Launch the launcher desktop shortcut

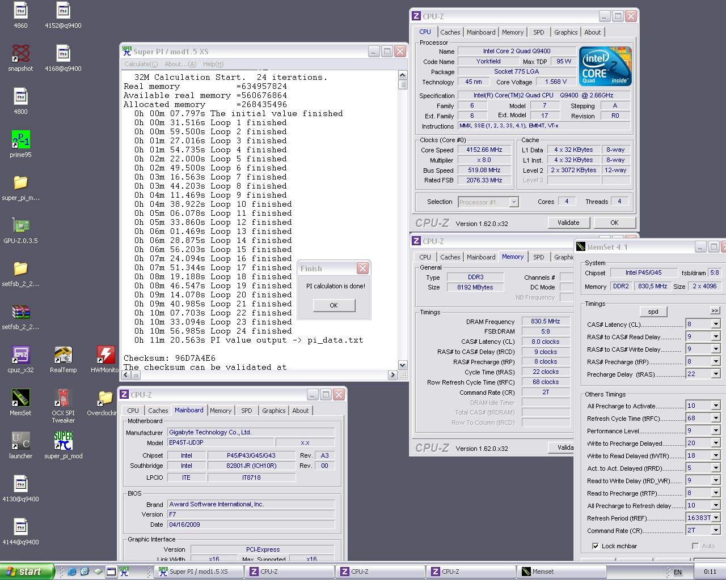pos(20,442)
